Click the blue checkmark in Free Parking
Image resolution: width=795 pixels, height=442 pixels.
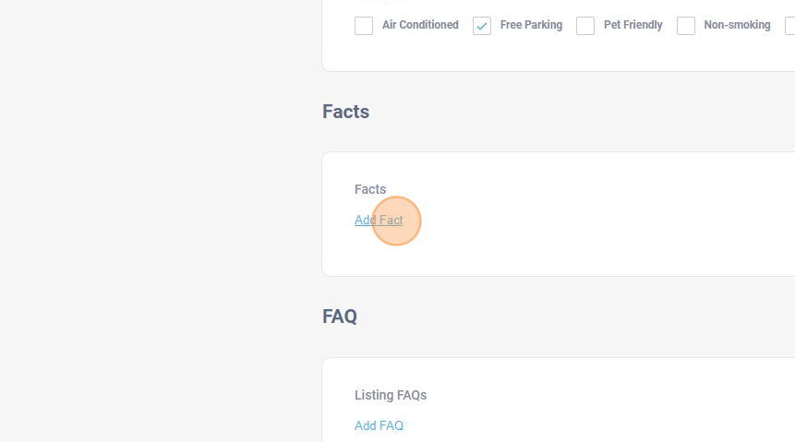click(482, 26)
